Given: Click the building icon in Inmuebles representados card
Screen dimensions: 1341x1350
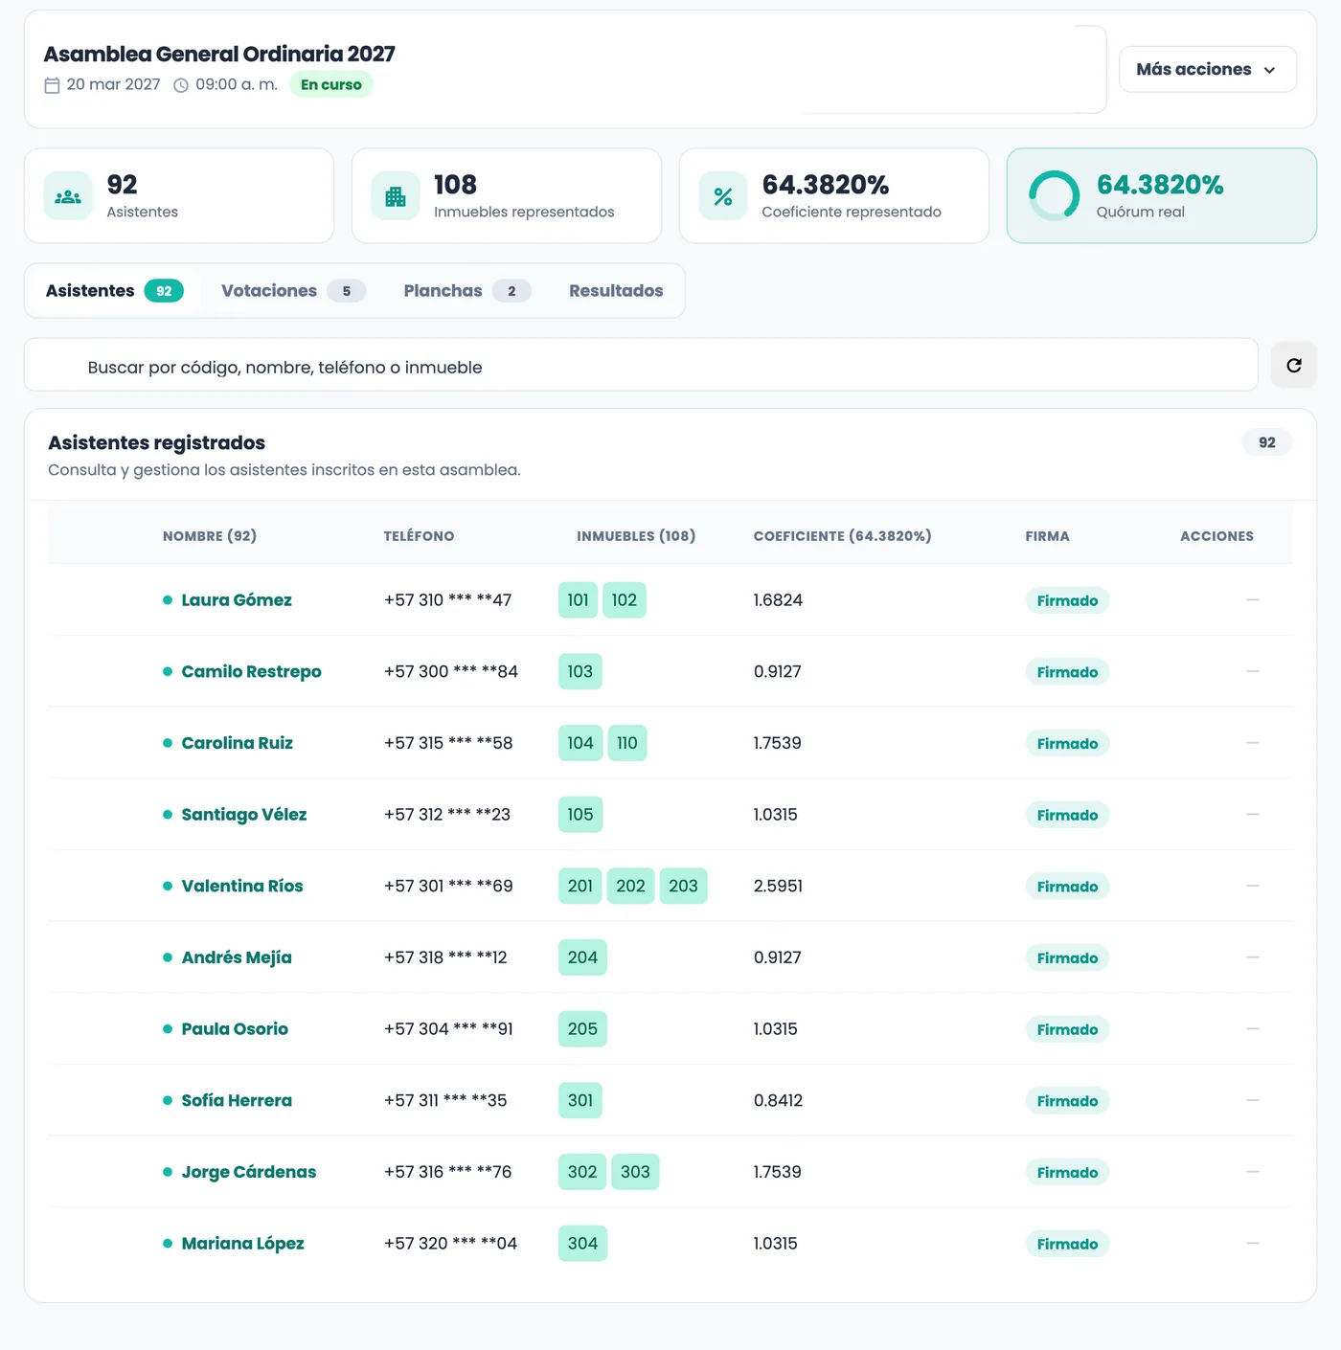Looking at the screenshot, I should point(396,196).
